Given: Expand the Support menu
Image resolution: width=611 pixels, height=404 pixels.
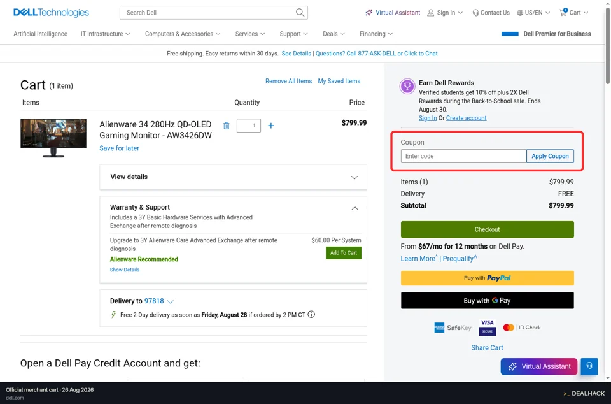Looking at the screenshot, I should pos(293,34).
